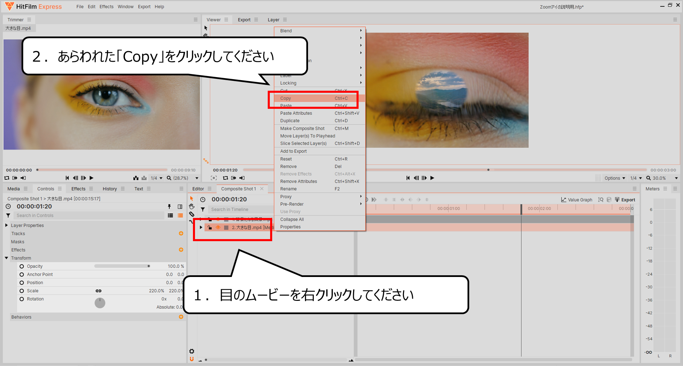Step Viewer to previous frame
Screen dimensions: 683x366
pos(416,178)
